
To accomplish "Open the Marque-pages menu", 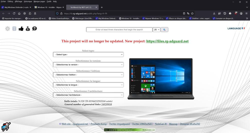I will coord(39,1).
